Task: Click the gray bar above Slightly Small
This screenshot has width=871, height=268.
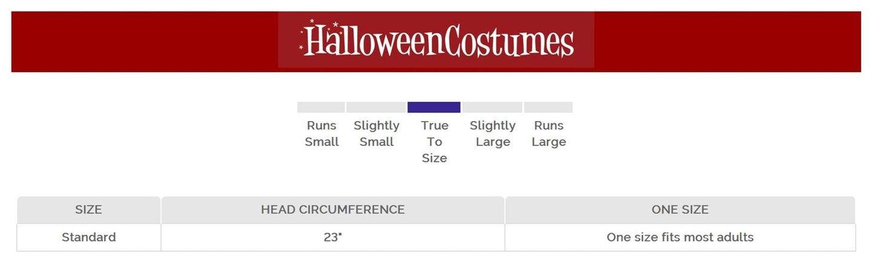Action: (376, 108)
